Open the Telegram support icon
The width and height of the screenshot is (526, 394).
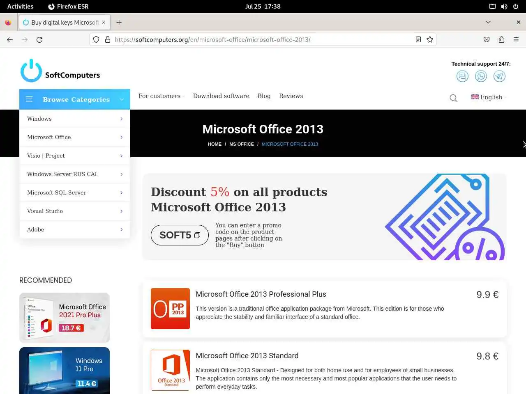point(499,76)
